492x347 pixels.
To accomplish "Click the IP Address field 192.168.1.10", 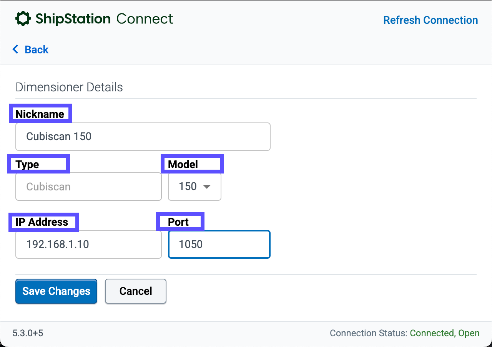I will (88, 245).
